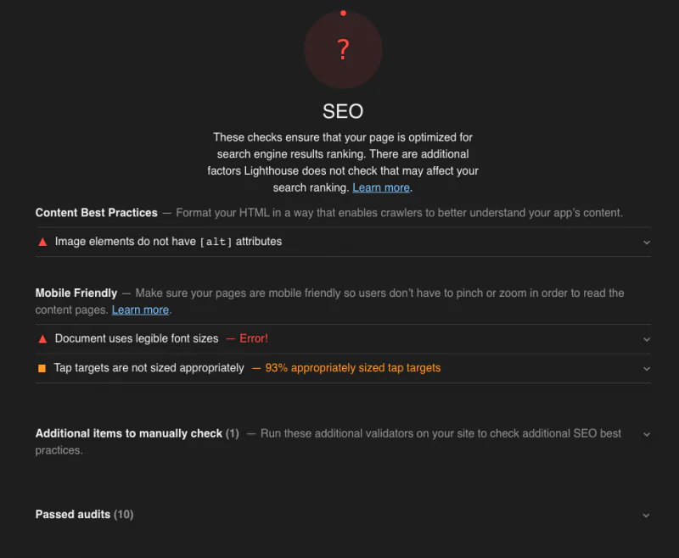This screenshot has height=558, width=679.
Task: Click the red question mark score gauge
Action: (343, 50)
